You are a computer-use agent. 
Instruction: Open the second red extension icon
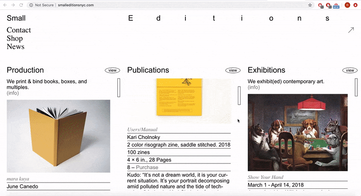click(x=329, y=5)
